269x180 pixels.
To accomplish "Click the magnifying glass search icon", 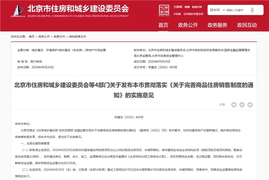I will [x=259, y=10].
